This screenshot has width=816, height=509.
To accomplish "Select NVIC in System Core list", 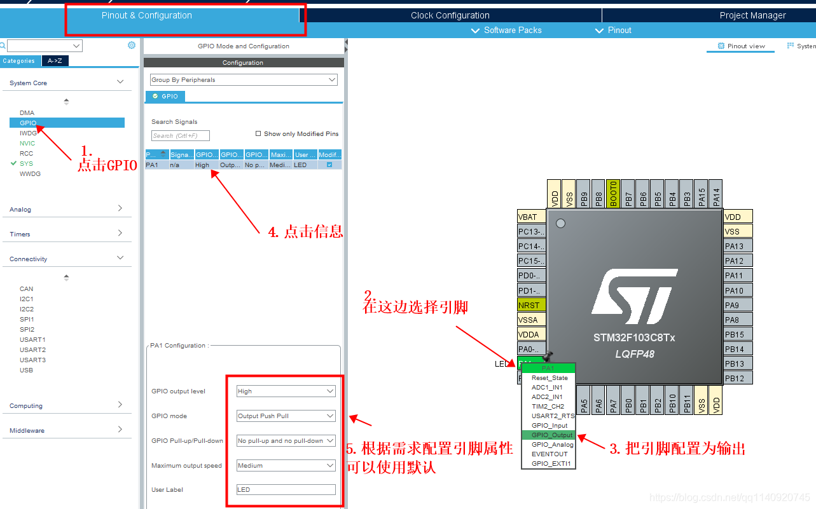I will click(27, 143).
